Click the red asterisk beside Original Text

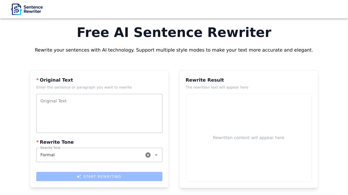(38, 80)
